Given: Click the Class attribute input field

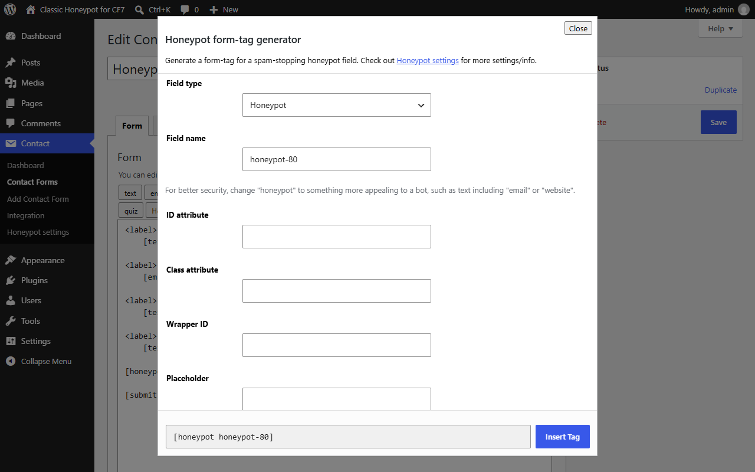Looking at the screenshot, I should (x=337, y=291).
